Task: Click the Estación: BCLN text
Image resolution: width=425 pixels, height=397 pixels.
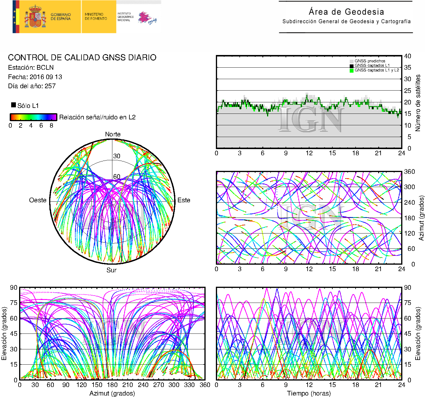Action: point(31,68)
